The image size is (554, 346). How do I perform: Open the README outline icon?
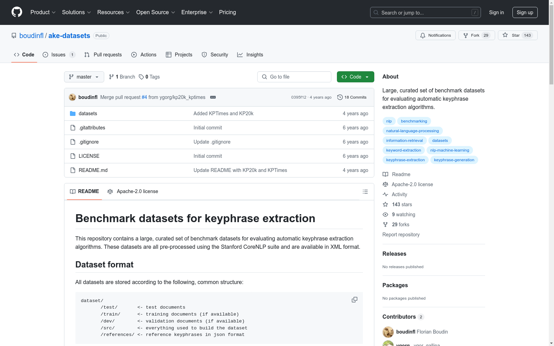click(365, 192)
